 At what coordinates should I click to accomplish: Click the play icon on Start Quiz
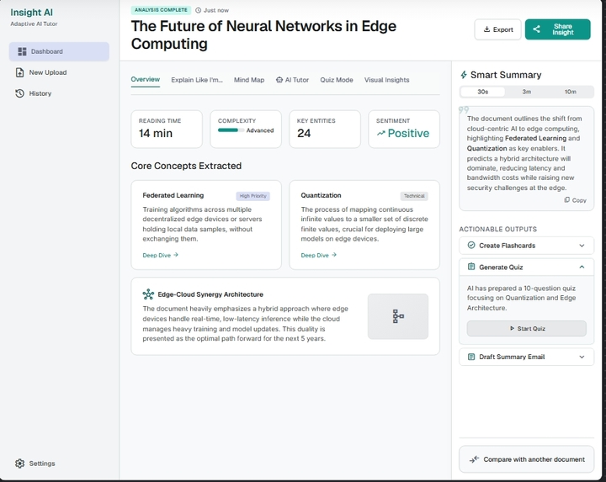(x=512, y=328)
